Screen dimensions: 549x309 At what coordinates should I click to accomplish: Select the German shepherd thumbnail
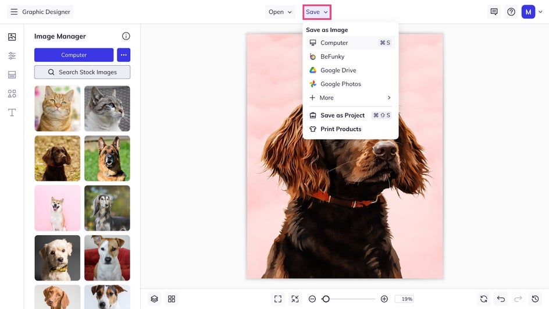click(x=107, y=158)
